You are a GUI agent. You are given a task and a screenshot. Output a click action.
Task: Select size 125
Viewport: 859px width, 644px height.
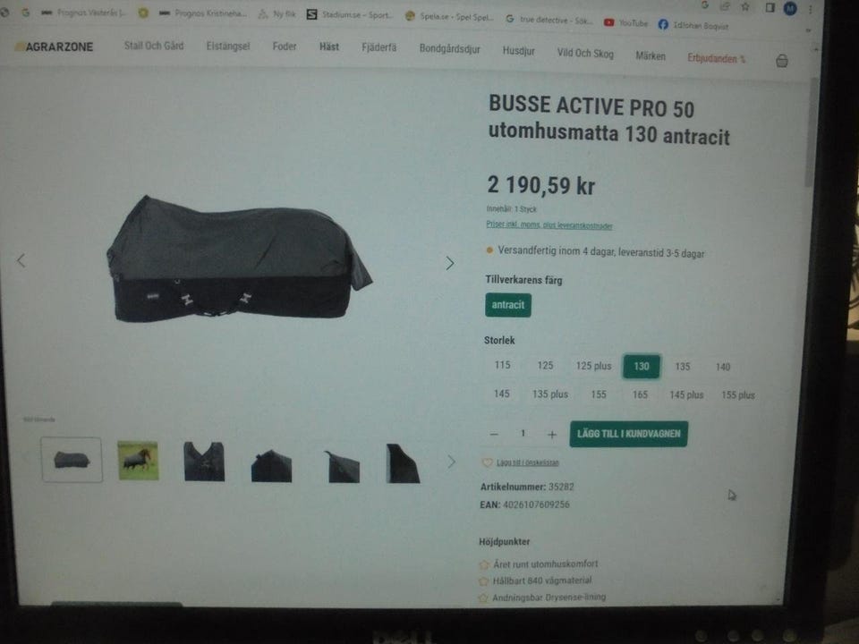(x=545, y=365)
